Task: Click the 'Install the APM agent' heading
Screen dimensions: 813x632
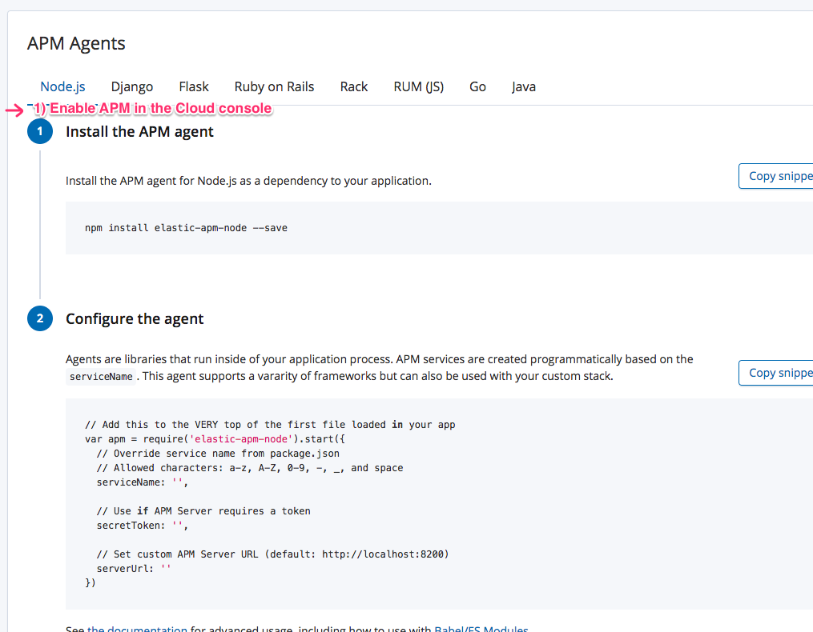Action: point(139,131)
